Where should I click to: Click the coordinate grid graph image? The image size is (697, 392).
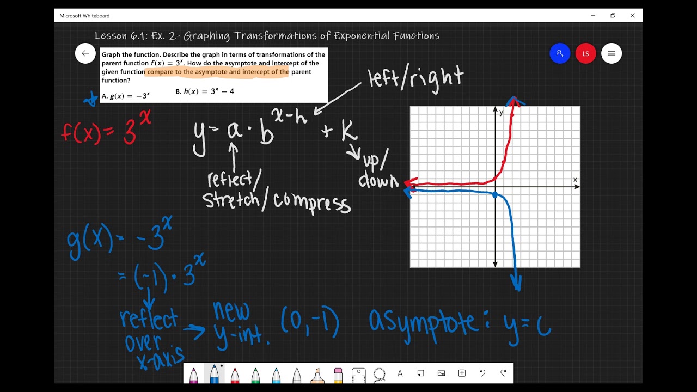click(495, 187)
